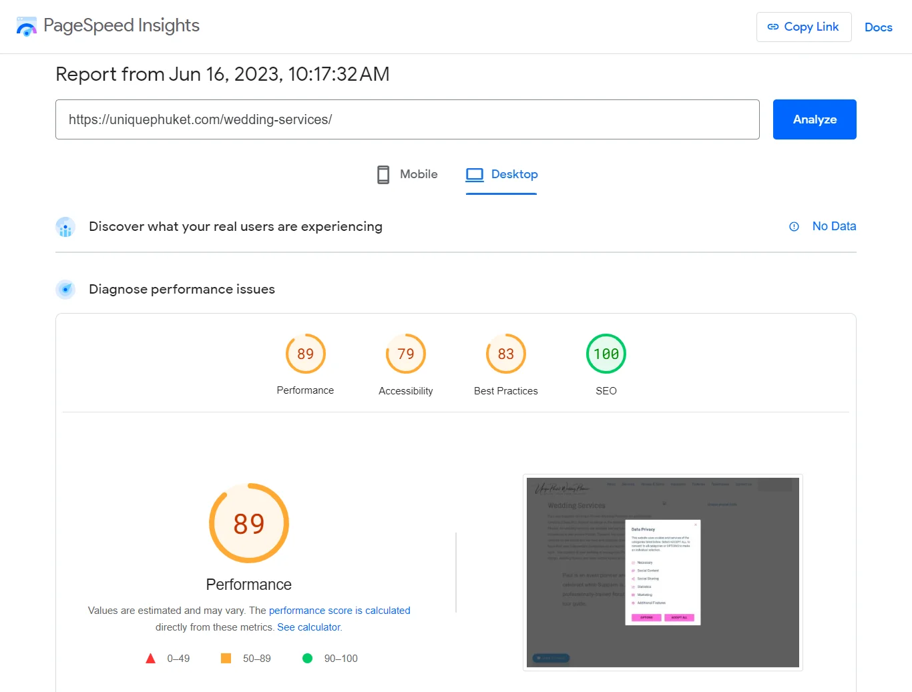Click the 0–49 legend range text
Screen dimensions: 912x692
pyautogui.click(x=178, y=659)
